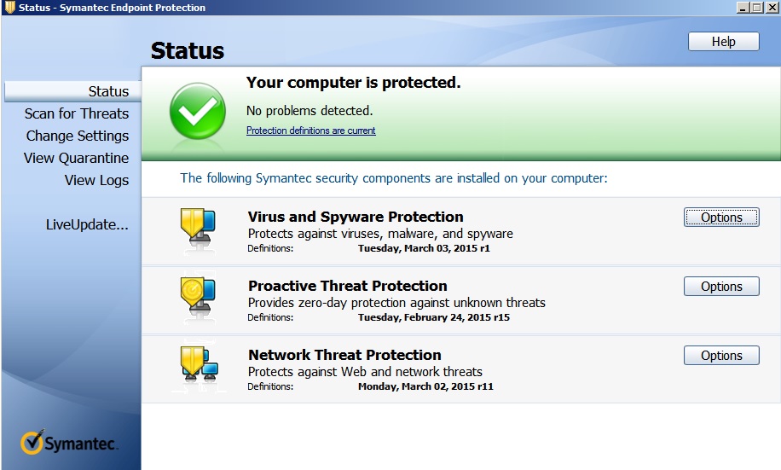Viewport: 781px width, 470px height.
Task: Open Options for Network Threat Protection
Action: (721, 356)
